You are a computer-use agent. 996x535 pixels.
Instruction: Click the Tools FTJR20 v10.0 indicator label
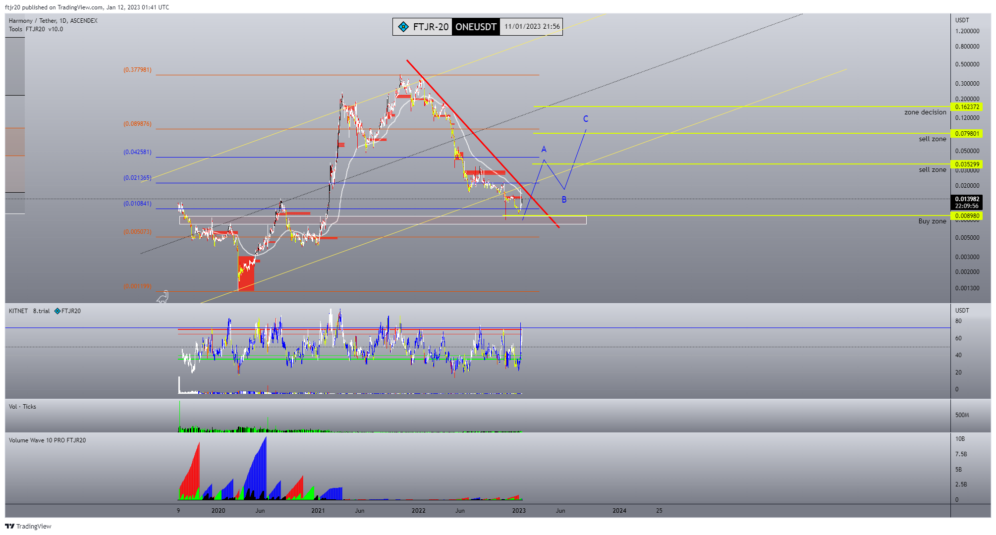[36, 29]
